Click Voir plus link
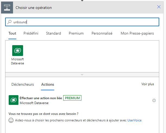 point(148,84)
